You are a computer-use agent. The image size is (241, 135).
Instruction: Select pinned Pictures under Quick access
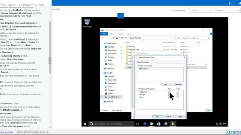111,57
